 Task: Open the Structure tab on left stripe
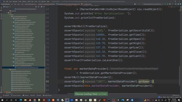(x=1, y=16)
